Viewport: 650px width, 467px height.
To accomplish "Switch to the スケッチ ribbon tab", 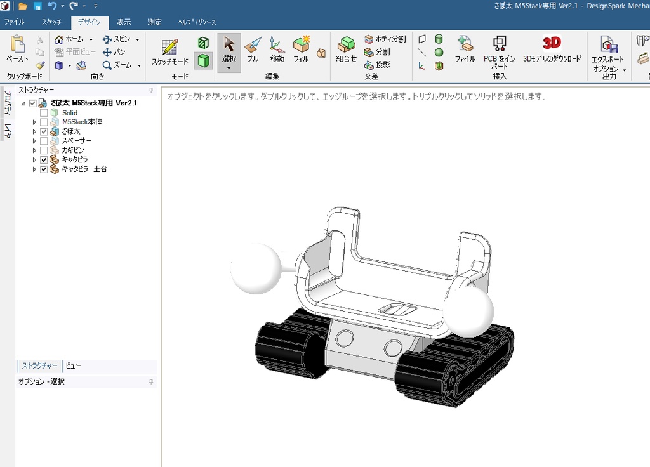I will [x=51, y=22].
